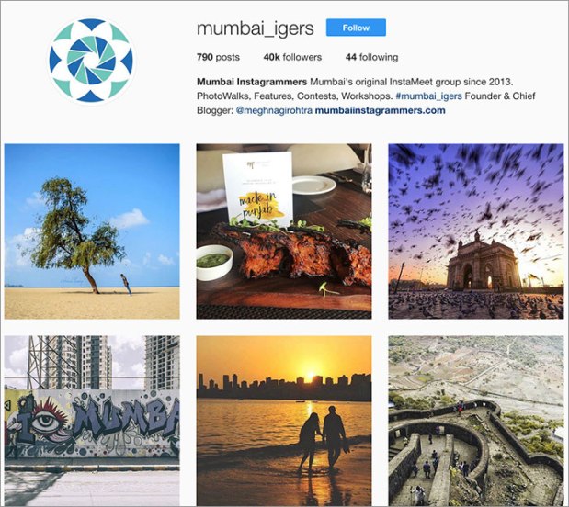Click the Mumbai Instagrammers bold bio name
This screenshot has width=569, height=507.
[252, 82]
